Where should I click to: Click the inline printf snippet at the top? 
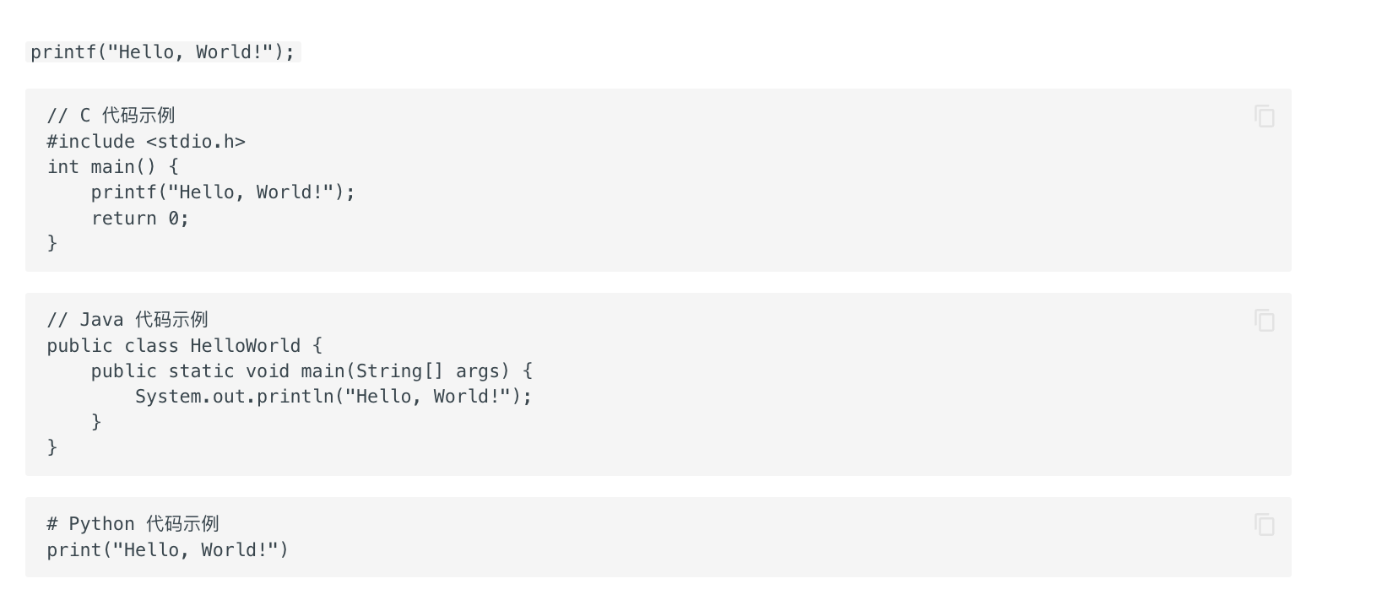point(163,52)
